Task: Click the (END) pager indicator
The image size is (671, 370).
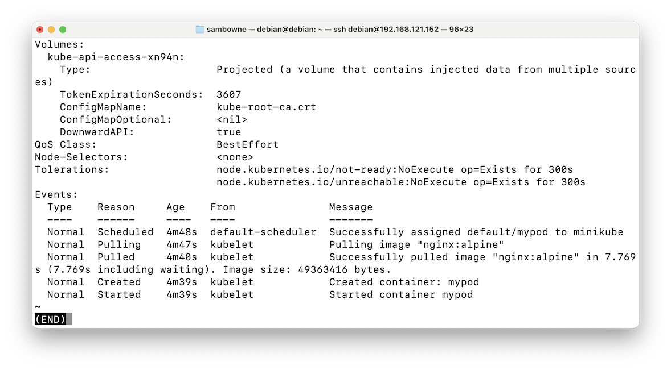Action: [51, 319]
